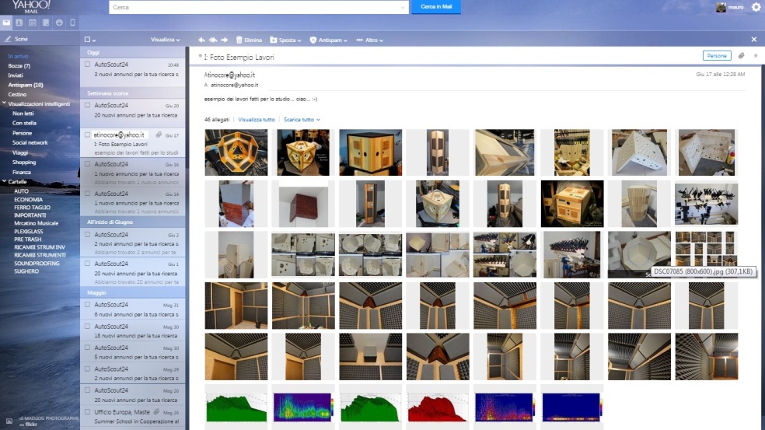Image resolution: width=765 pixels, height=430 pixels.
Task: Open the Sposta dropdown
Action: point(285,40)
